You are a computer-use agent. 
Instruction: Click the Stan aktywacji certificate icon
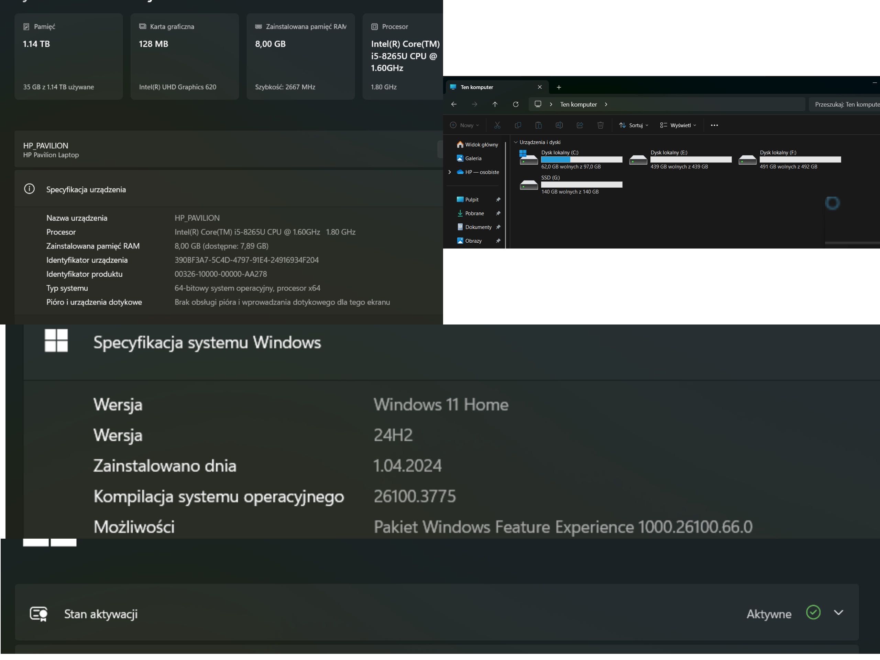[x=39, y=614]
